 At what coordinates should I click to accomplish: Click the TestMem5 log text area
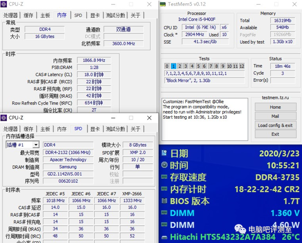(x=205, y=119)
